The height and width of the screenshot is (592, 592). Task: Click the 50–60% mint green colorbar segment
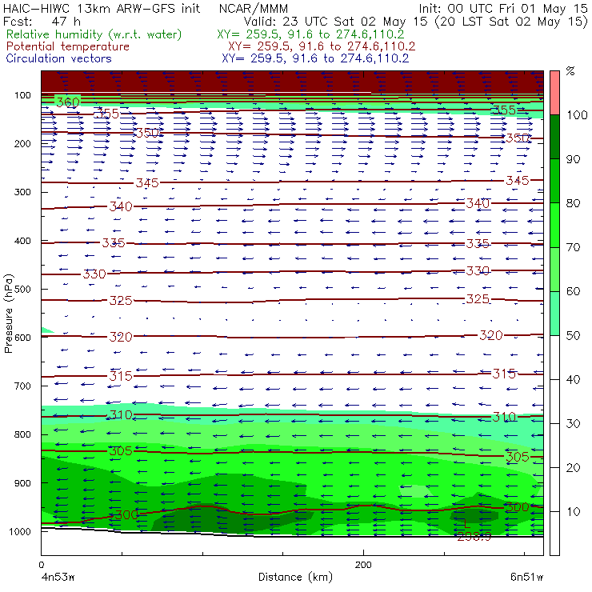point(554,314)
